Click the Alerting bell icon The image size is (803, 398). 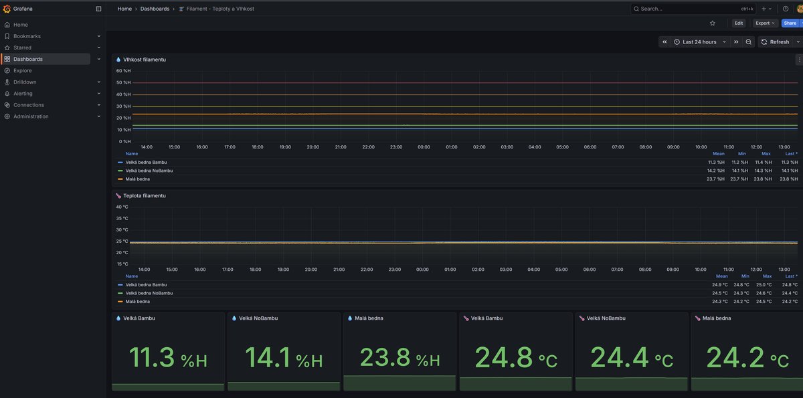[x=7, y=94]
